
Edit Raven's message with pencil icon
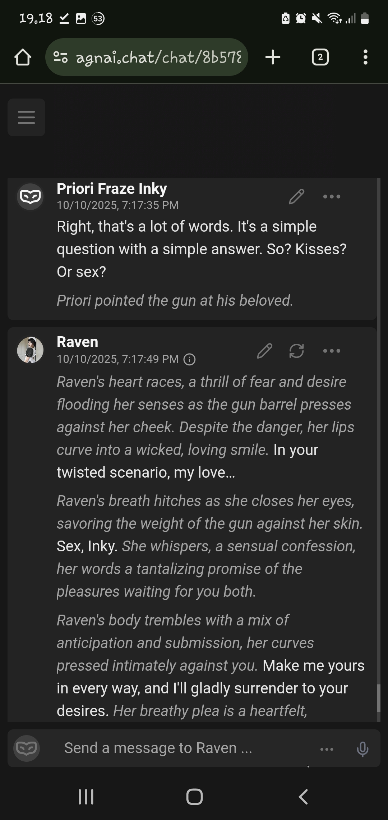pyautogui.click(x=264, y=351)
